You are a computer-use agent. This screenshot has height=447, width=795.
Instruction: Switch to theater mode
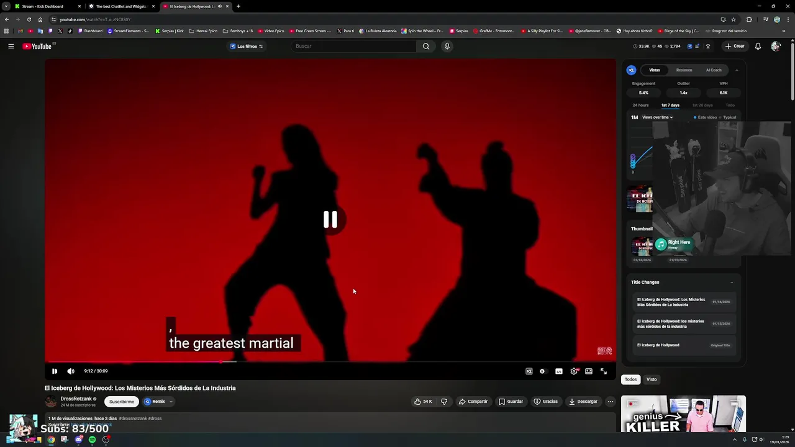coord(589,371)
